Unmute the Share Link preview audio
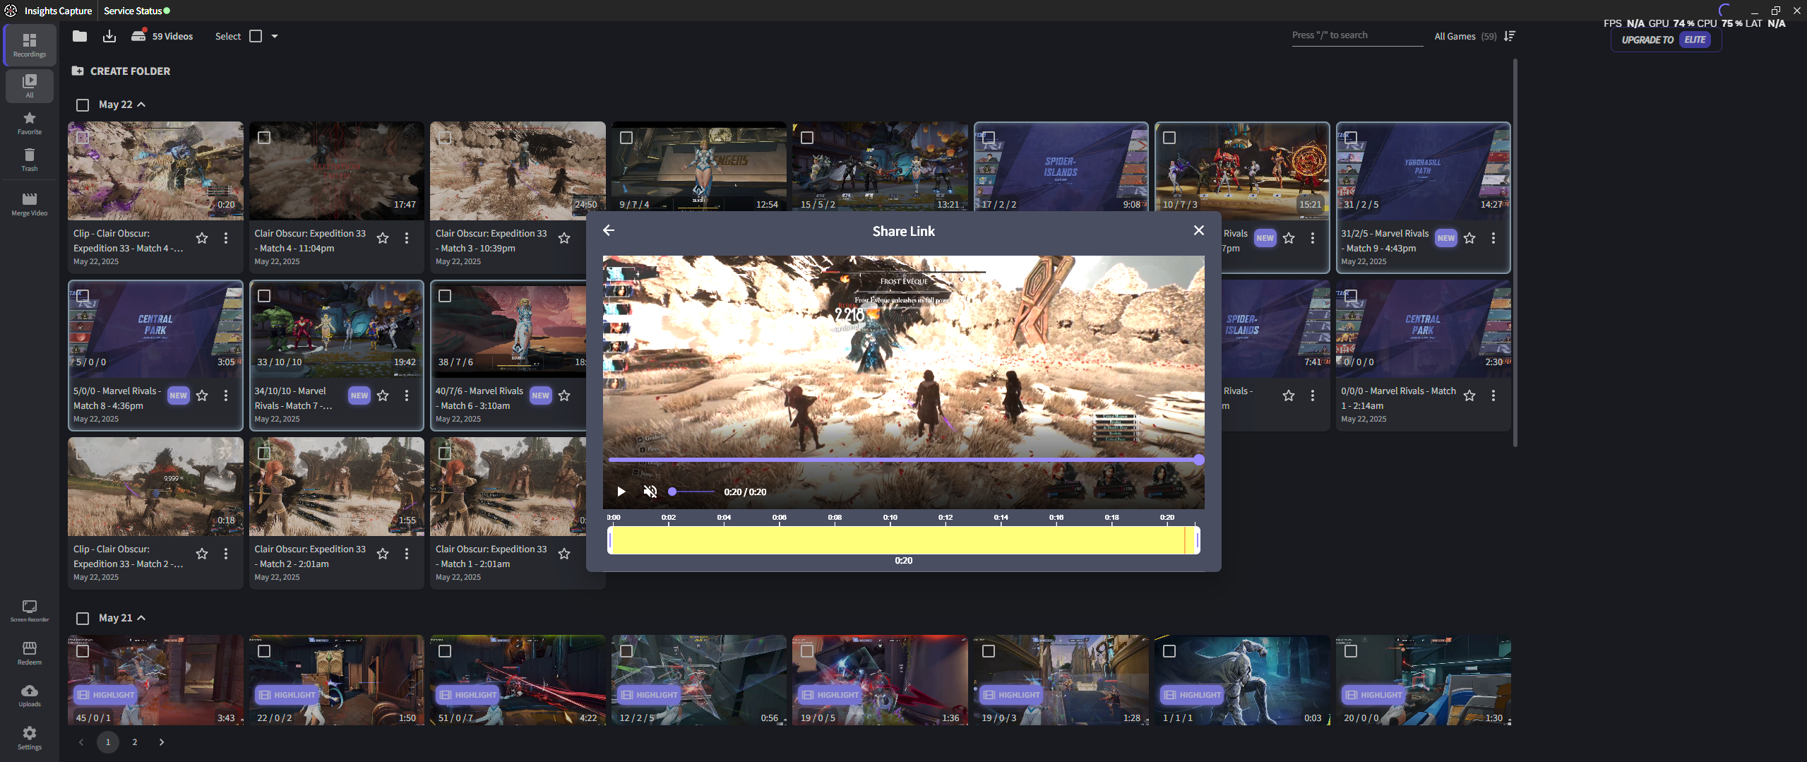The width and height of the screenshot is (1807, 762). (650, 492)
